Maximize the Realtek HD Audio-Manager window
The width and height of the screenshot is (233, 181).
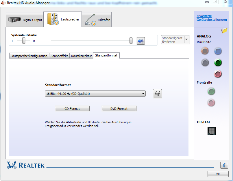pos(215,2)
